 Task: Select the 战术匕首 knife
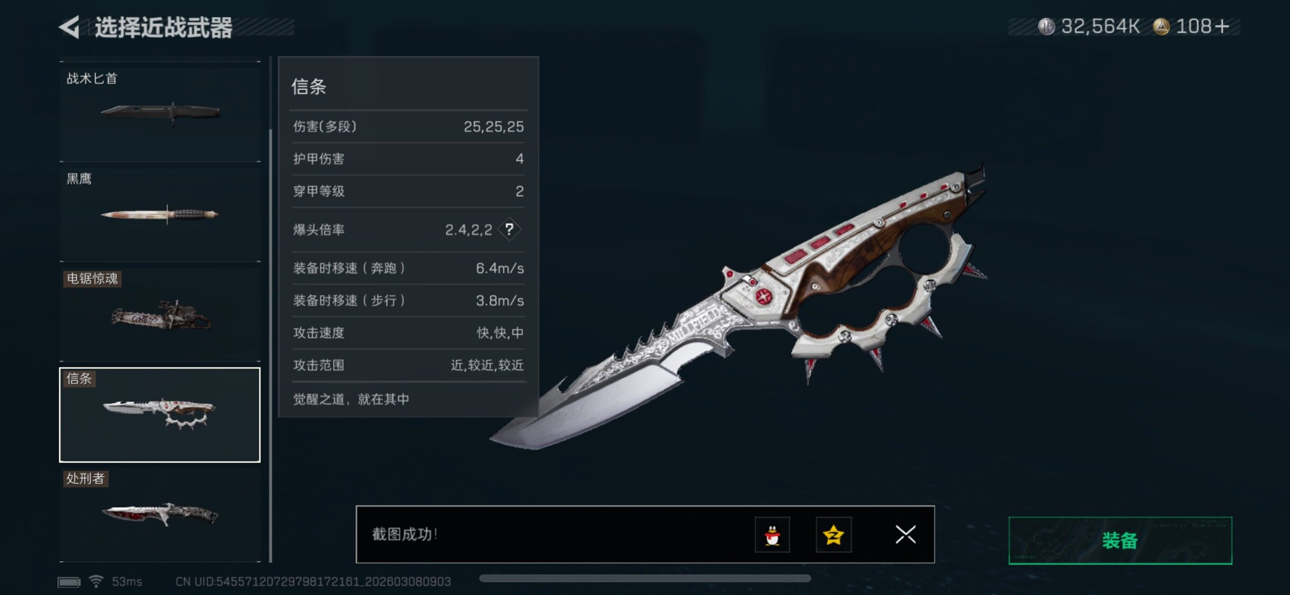point(160,112)
